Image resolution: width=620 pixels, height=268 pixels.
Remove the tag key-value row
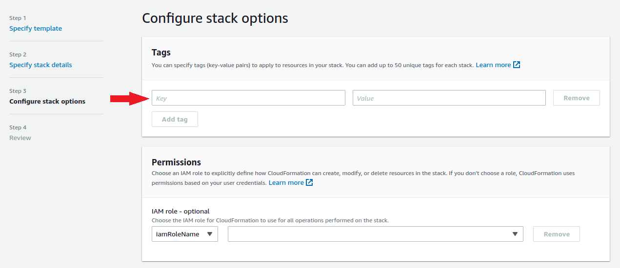(x=576, y=98)
